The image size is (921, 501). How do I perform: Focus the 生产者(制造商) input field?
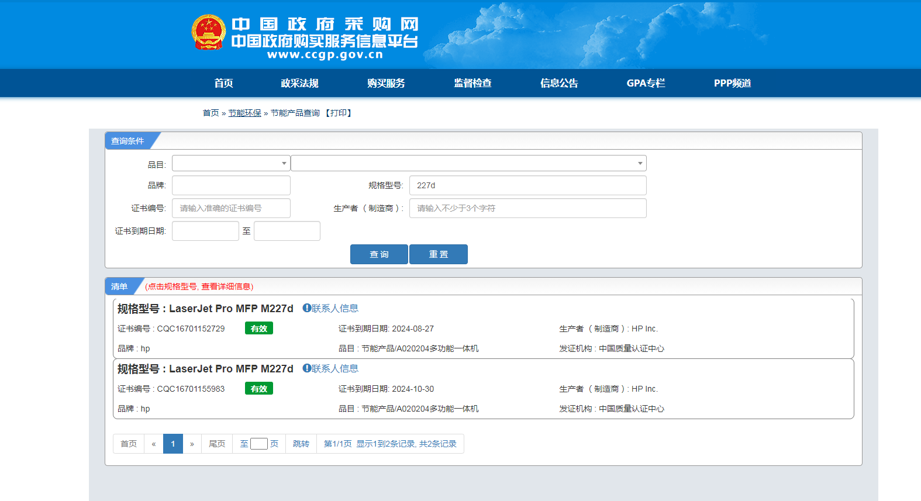pyautogui.click(x=528, y=208)
